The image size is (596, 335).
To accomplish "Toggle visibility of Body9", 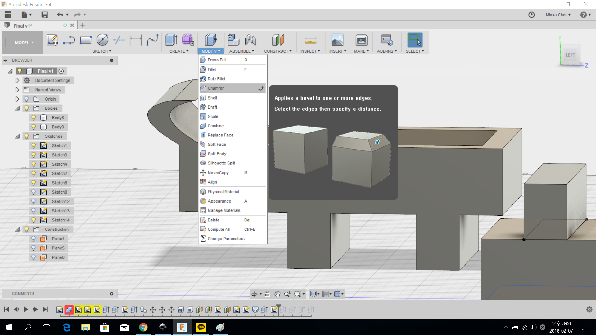I will pos(34,127).
